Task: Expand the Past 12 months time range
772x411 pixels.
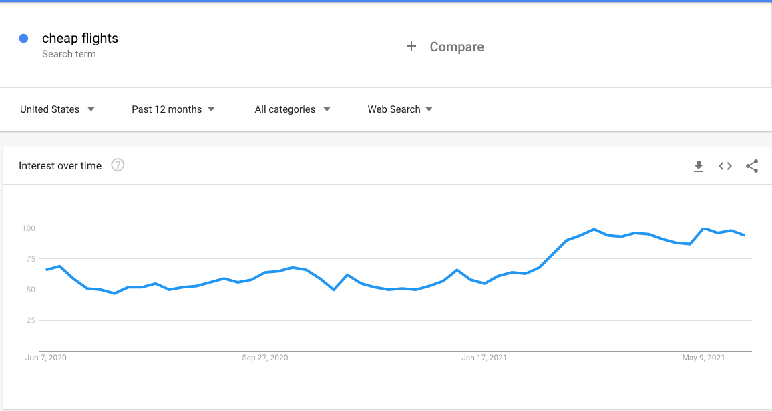Action: pos(173,109)
